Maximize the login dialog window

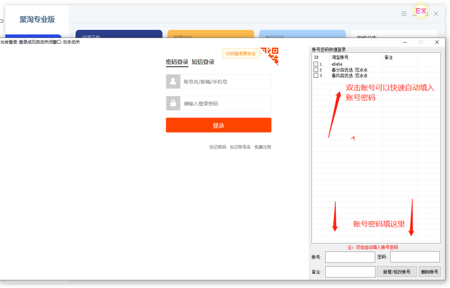[x=421, y=42]
